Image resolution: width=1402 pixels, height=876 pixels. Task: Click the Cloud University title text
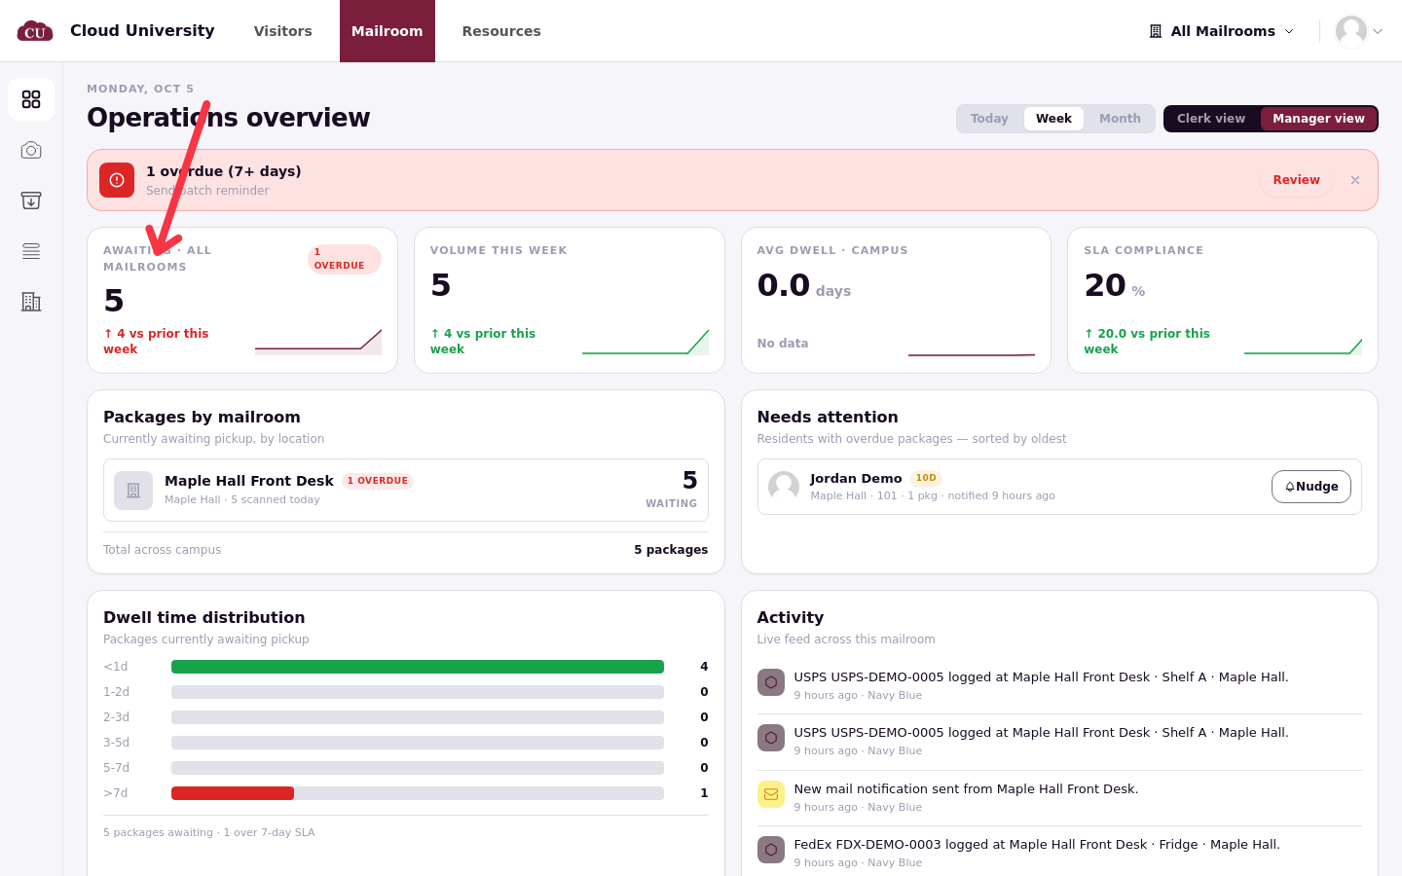(x=142, y=30)
